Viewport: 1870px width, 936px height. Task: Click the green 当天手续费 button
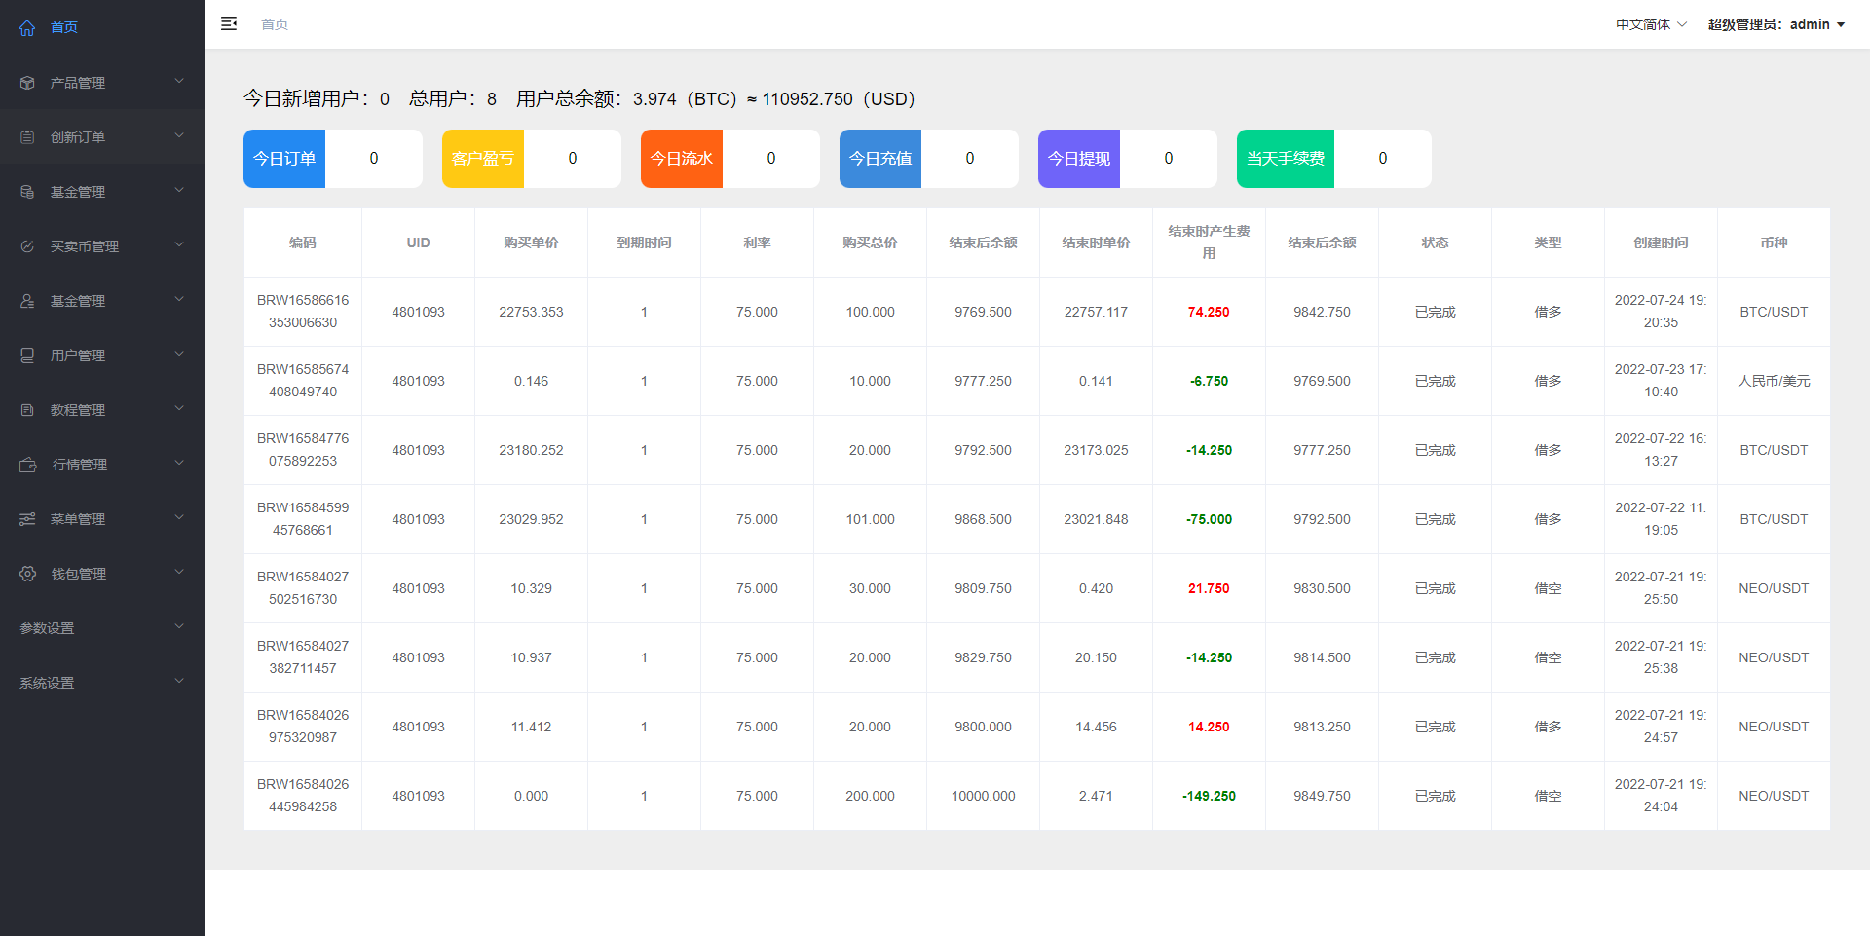tap(1285, 158)
